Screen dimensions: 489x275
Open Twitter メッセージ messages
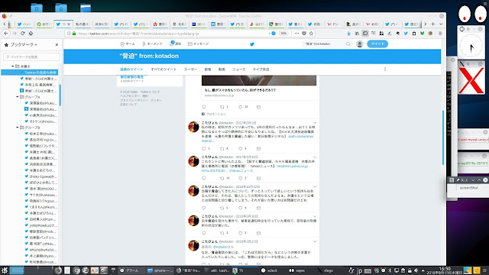click(x=199, y=44)
